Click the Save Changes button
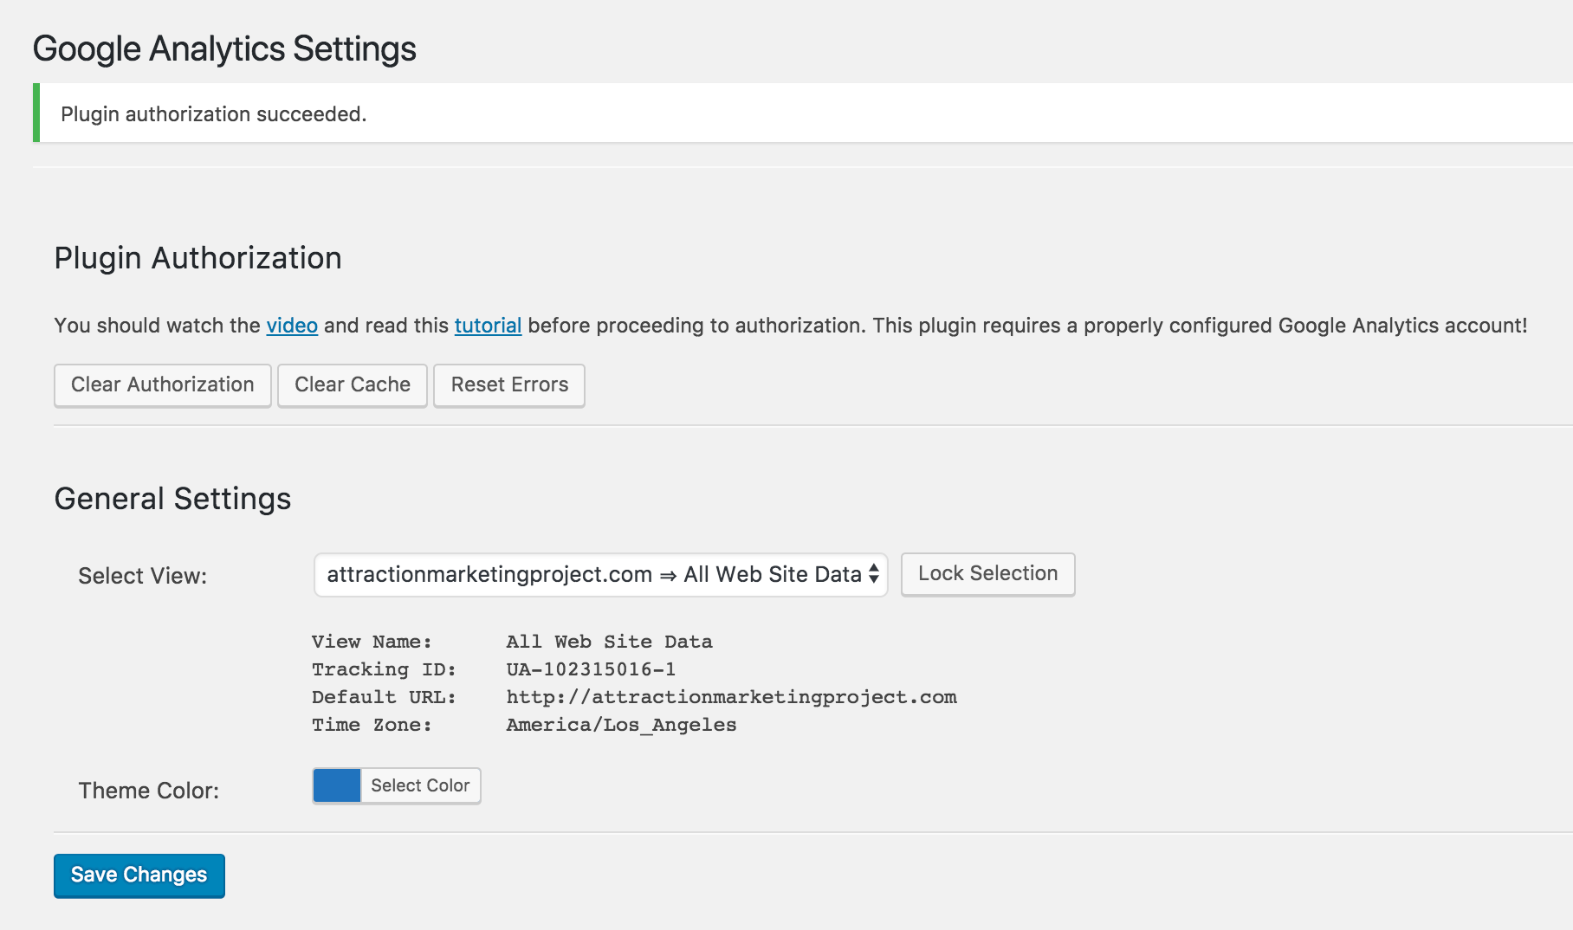 (139, 875)
